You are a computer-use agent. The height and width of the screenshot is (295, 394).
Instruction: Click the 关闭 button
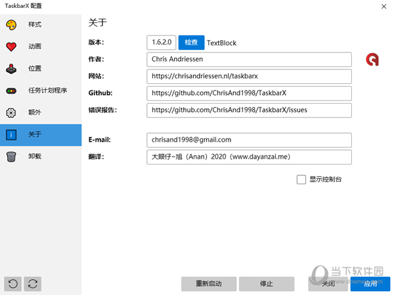pos(328,284)
